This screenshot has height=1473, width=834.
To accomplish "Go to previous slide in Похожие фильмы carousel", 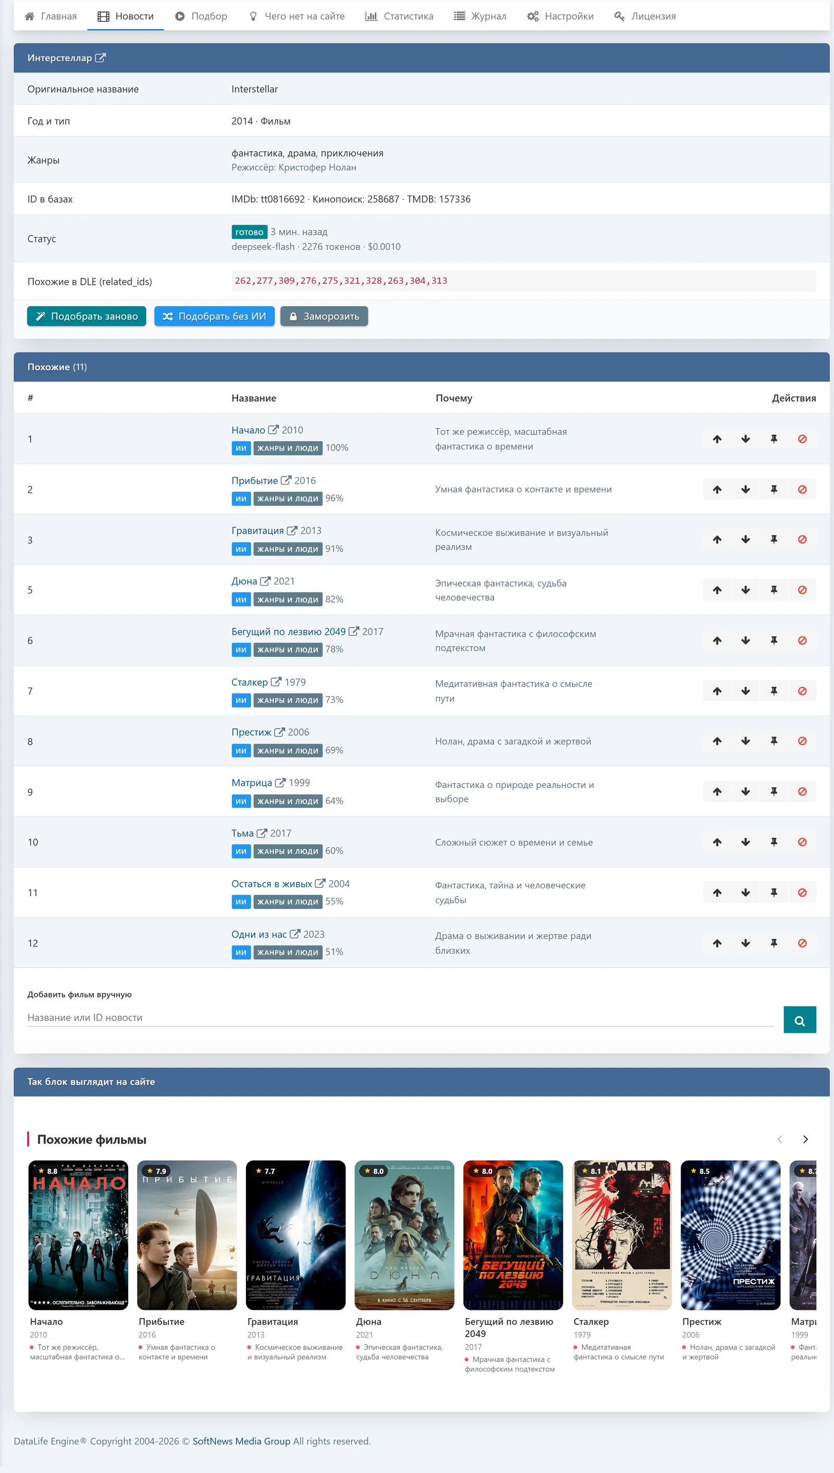I will click(x=779, y=1139).
